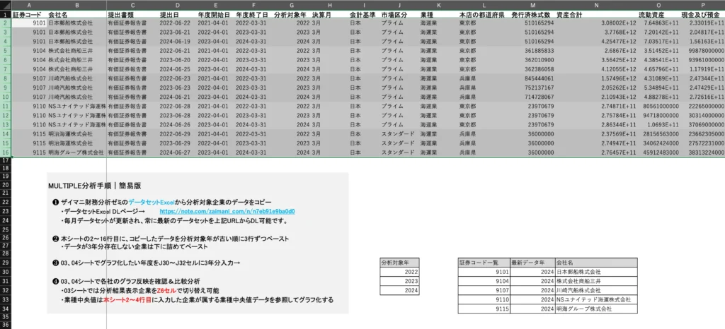
Task: Select the submission date 2024-06-27 cell
Action: click(177, 152)
